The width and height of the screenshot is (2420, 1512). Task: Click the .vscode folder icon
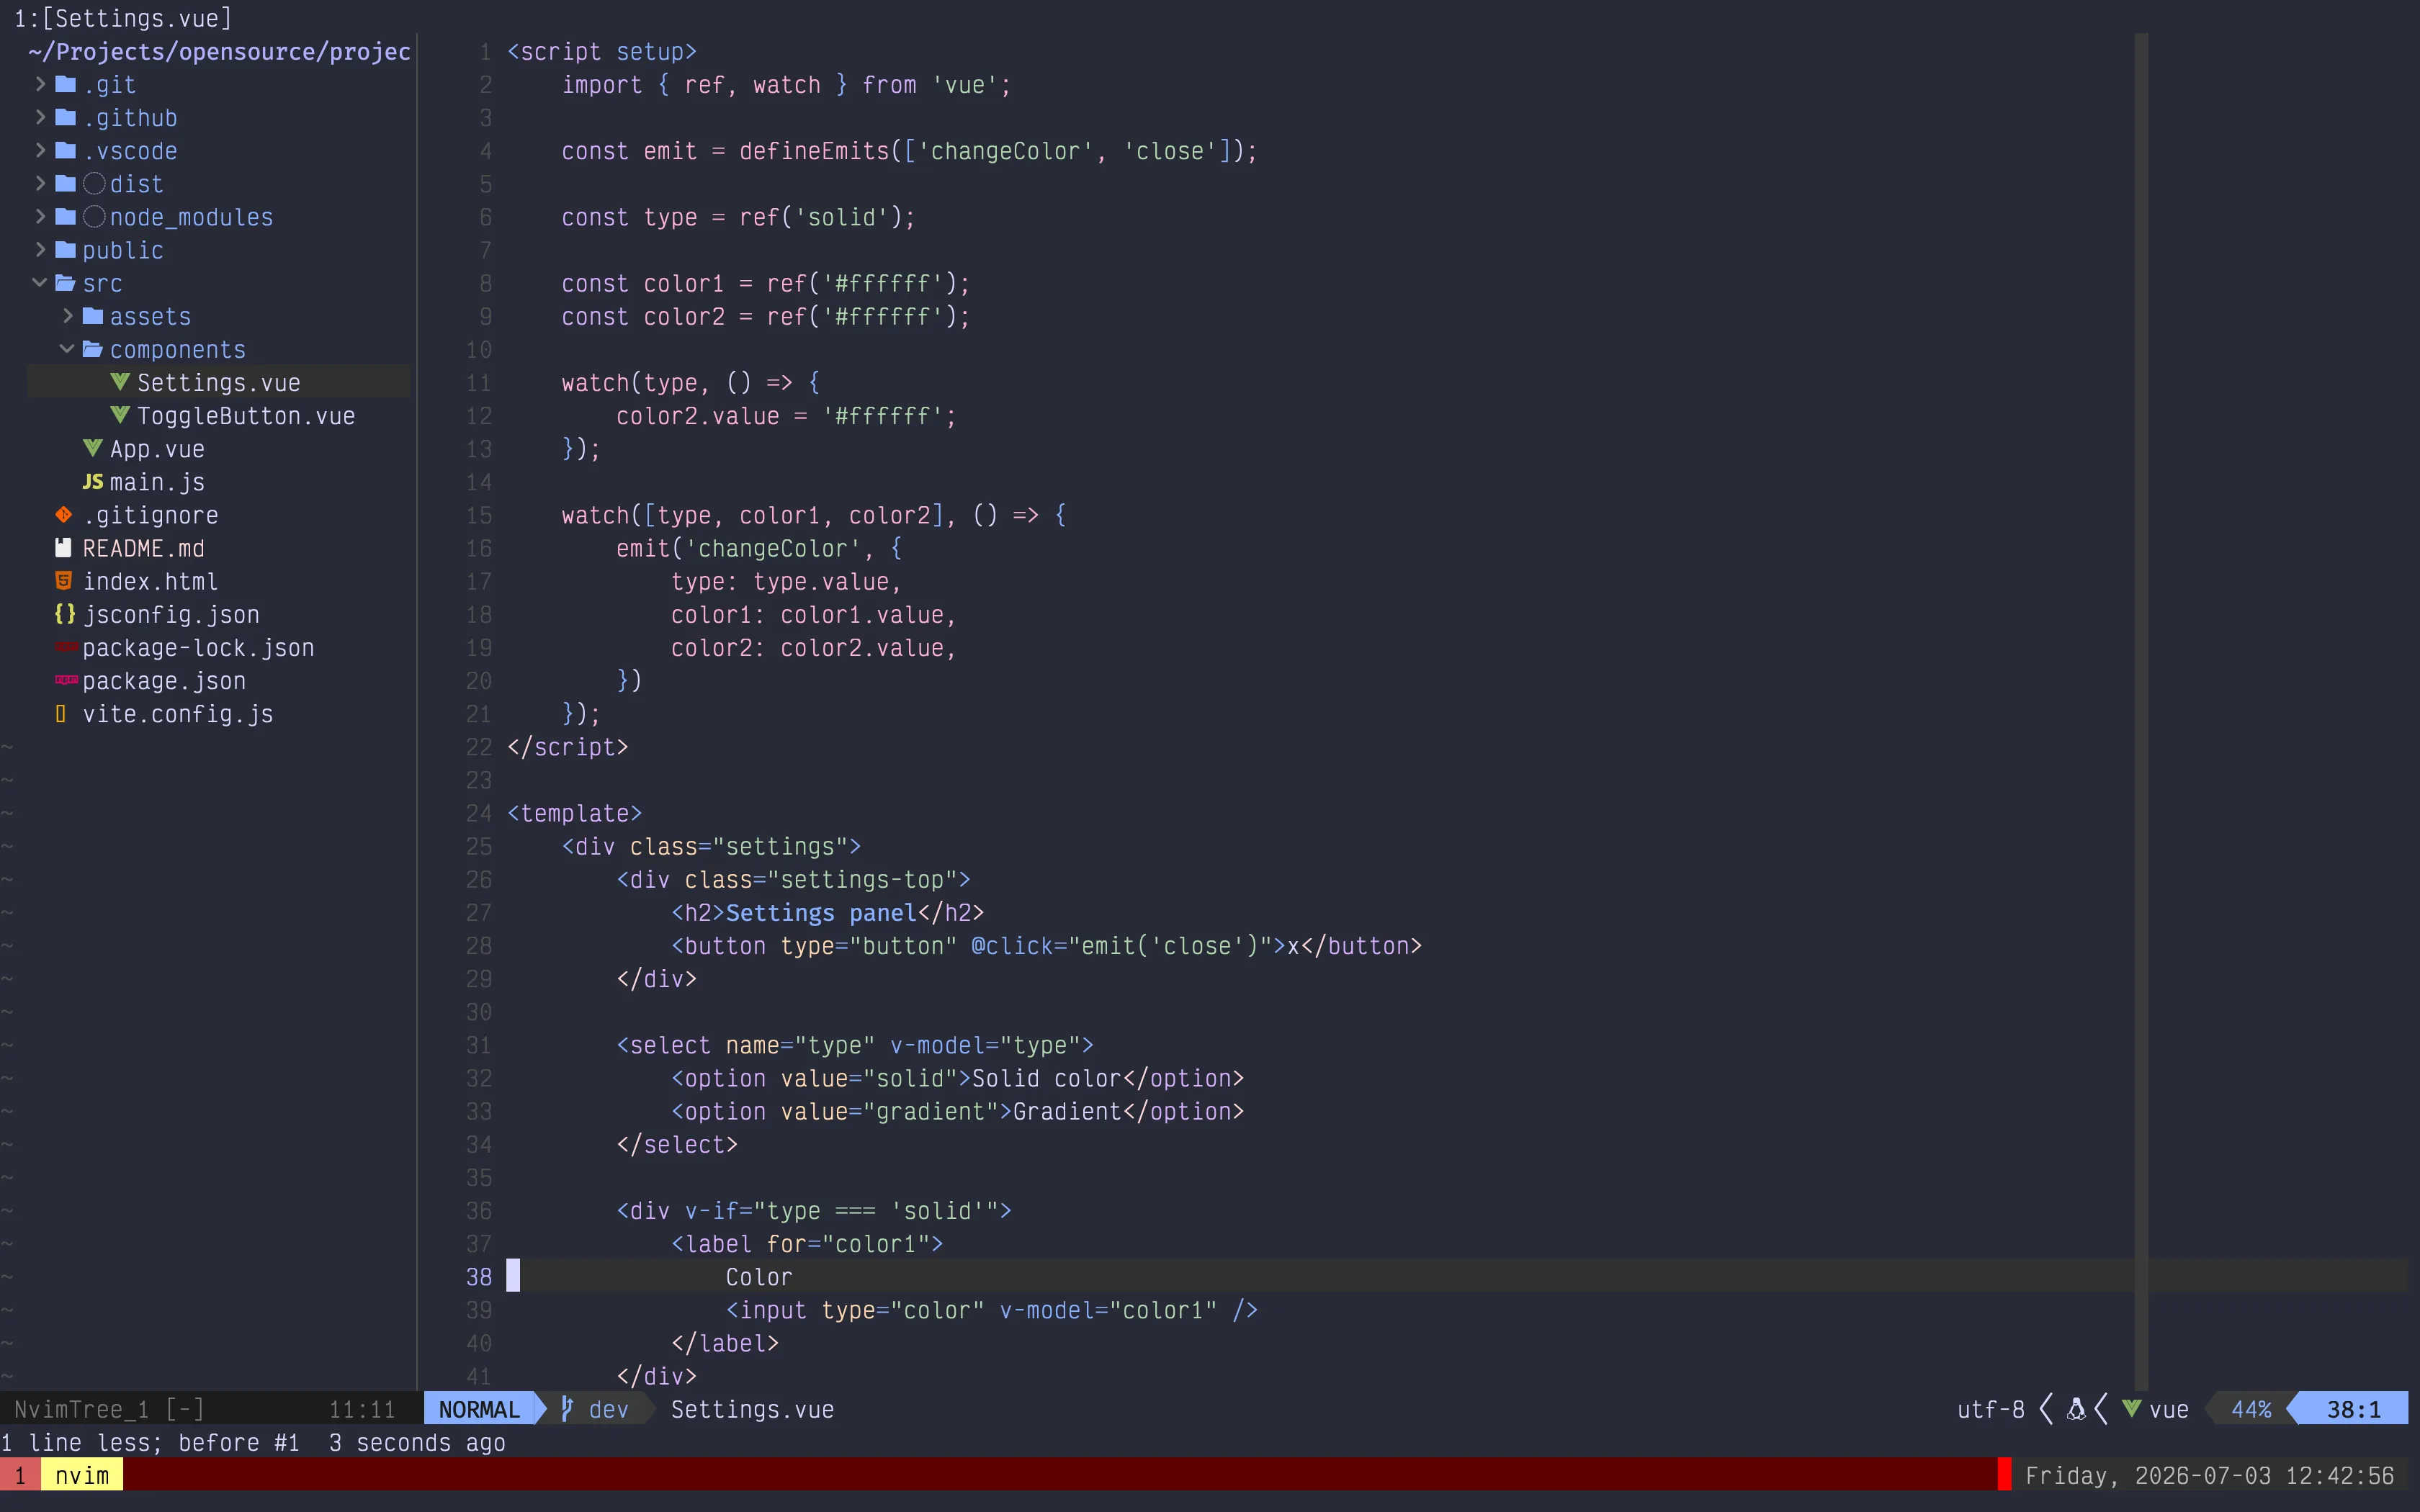click(x=66, y=150)
